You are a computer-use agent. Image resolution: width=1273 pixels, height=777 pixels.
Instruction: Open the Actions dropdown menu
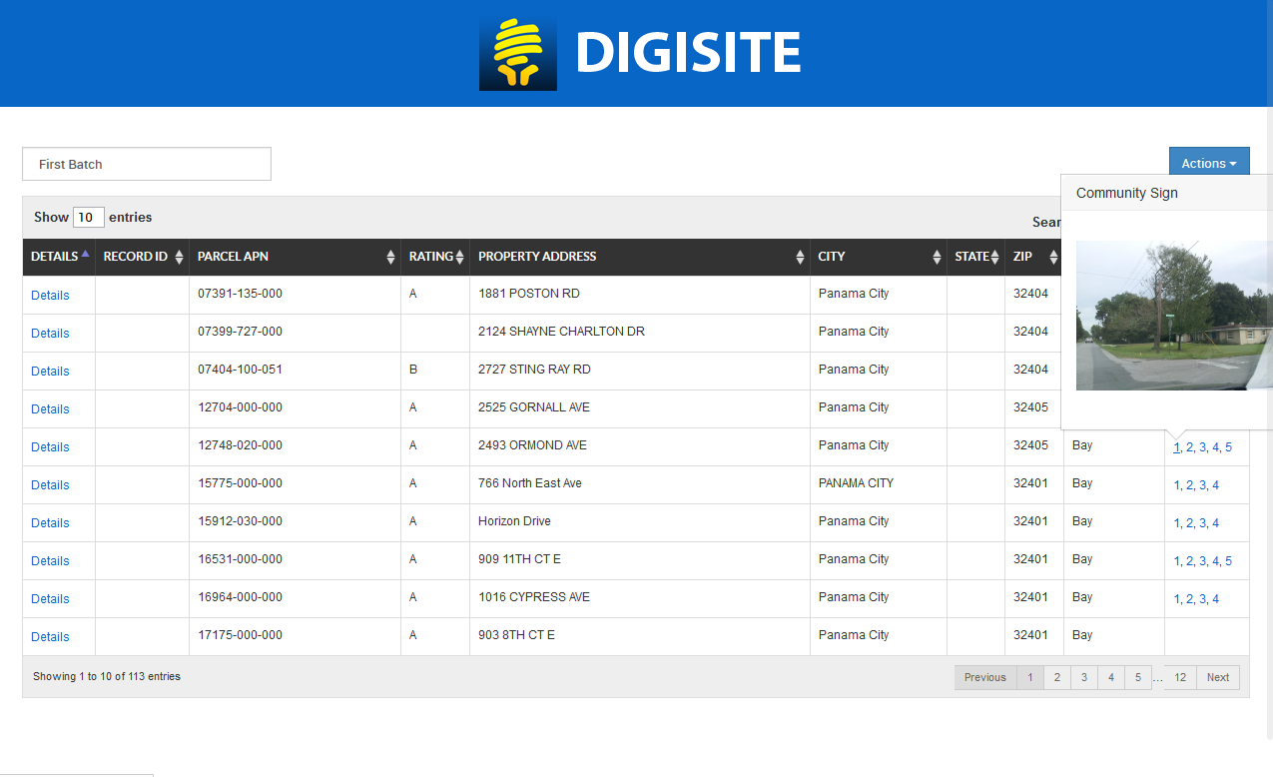pos(1208,164)
